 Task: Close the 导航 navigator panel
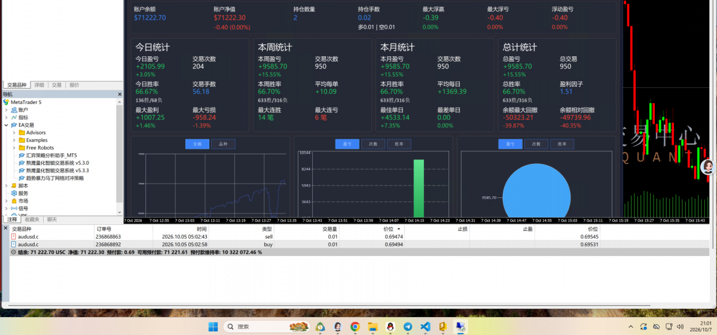pos(120,95)
